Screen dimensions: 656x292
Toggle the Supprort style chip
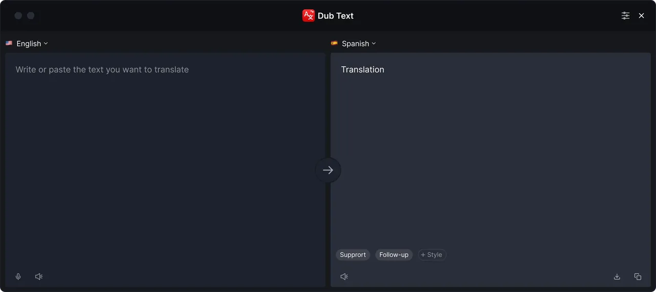click(x=353, y=255)
